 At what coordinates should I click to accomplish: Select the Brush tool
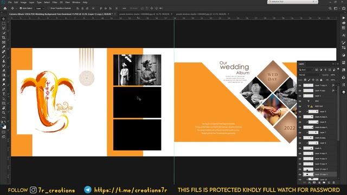4,56
